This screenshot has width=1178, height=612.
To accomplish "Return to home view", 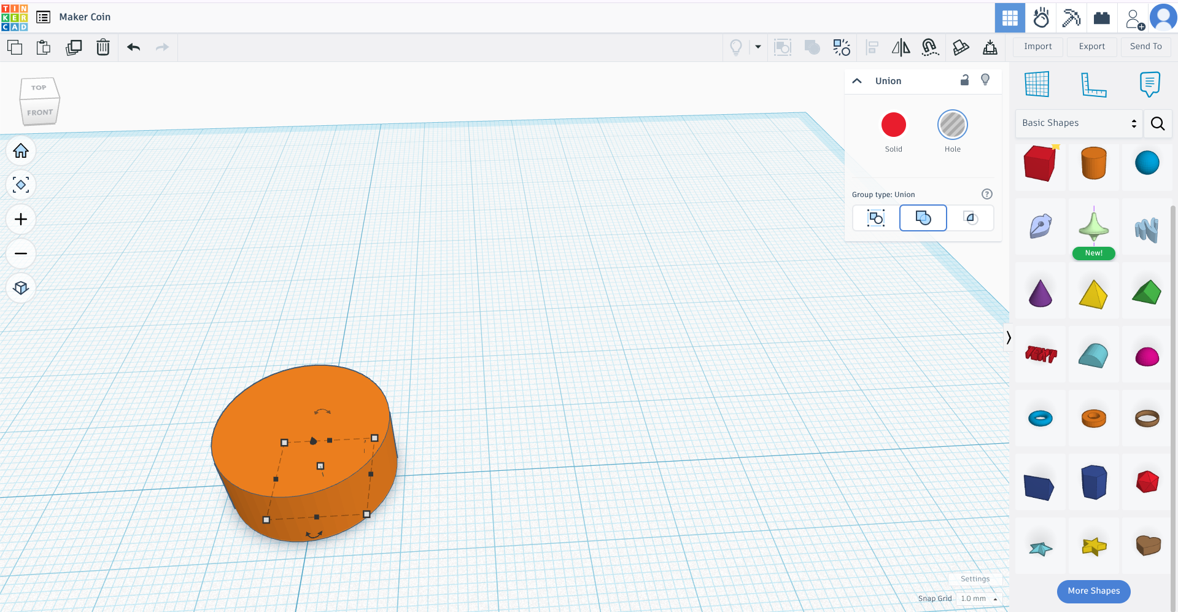I will 21,150.
